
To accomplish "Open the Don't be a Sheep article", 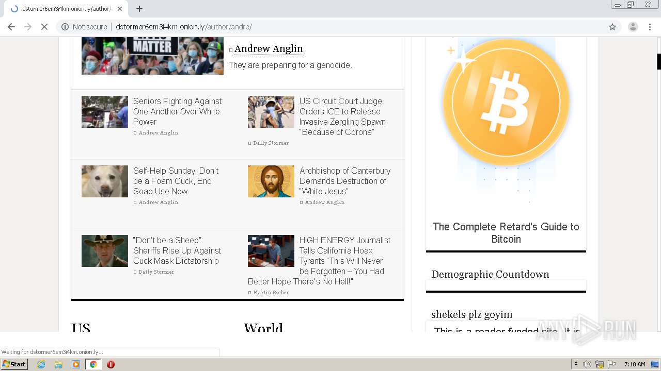I will tap(177, 250).
